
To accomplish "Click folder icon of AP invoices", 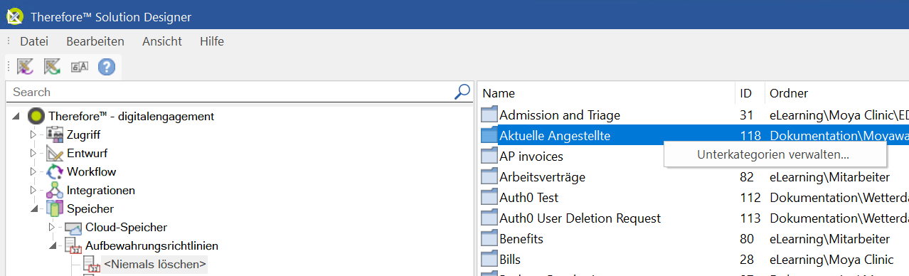I will [489, 156].
